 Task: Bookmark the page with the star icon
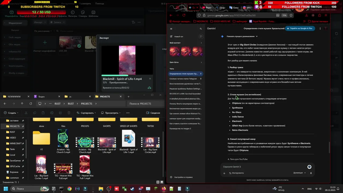click(x=291, y=15)
